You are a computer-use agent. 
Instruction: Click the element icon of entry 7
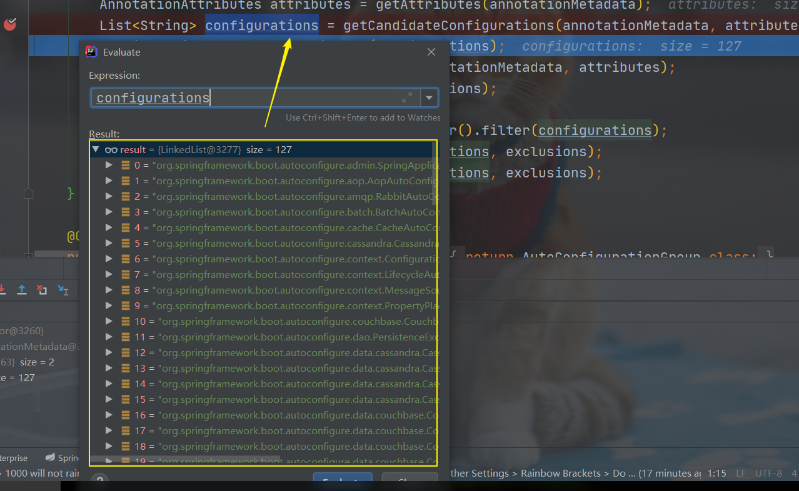point(126,275)
